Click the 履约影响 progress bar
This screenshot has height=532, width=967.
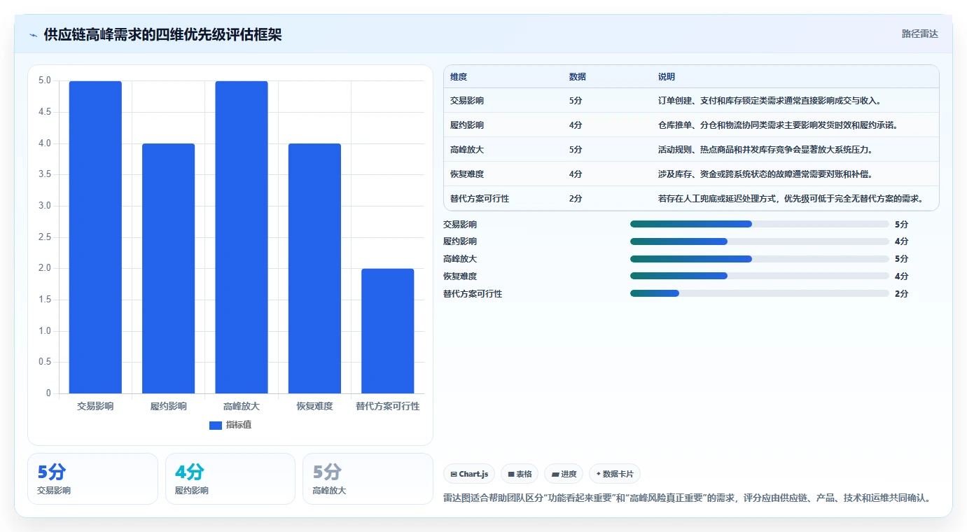coord(760,241)
